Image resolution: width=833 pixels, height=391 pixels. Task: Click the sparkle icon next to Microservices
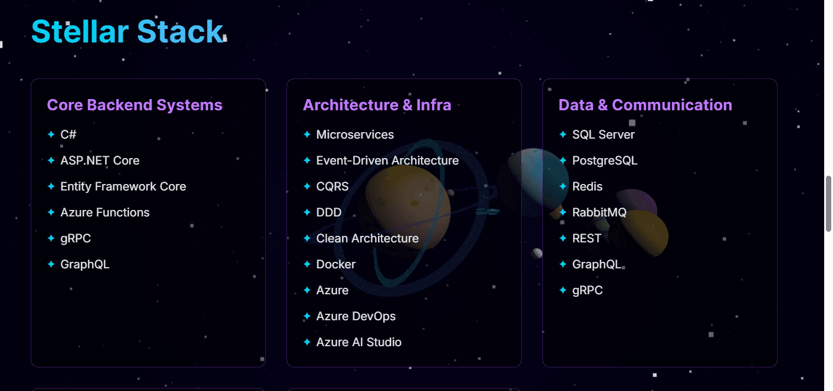click(307, 134)
